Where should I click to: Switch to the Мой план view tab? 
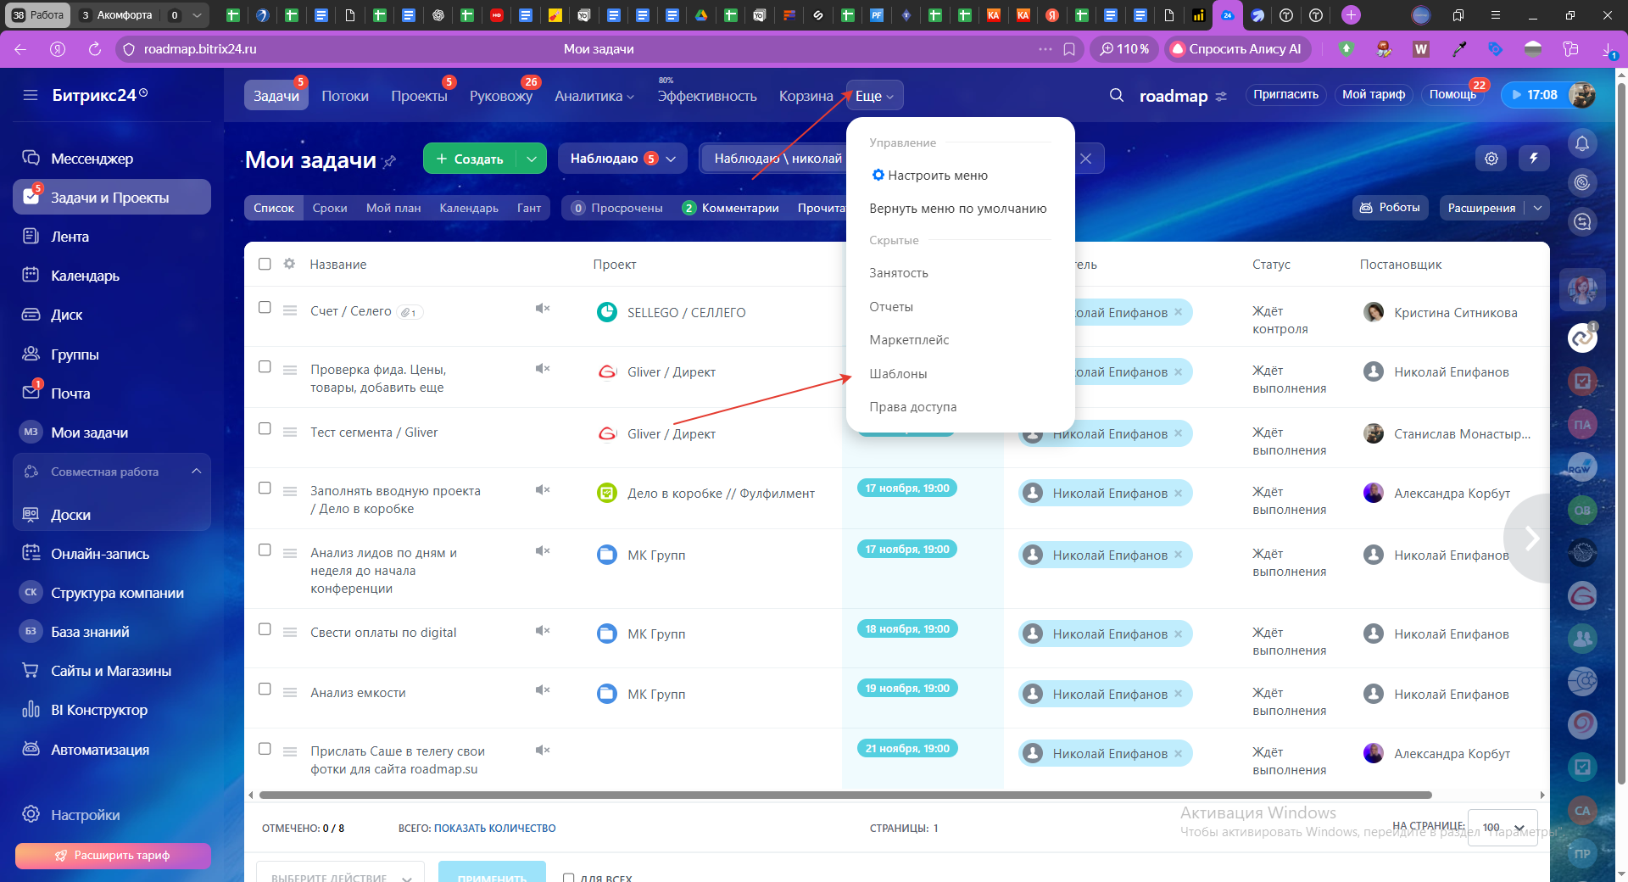(393, 208)
